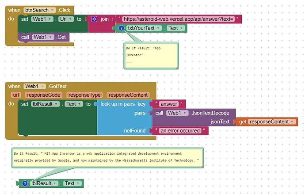Open Web1 dropdown in JsonTextDecode block
Screen dimensions: 305x194
point(177,113)
